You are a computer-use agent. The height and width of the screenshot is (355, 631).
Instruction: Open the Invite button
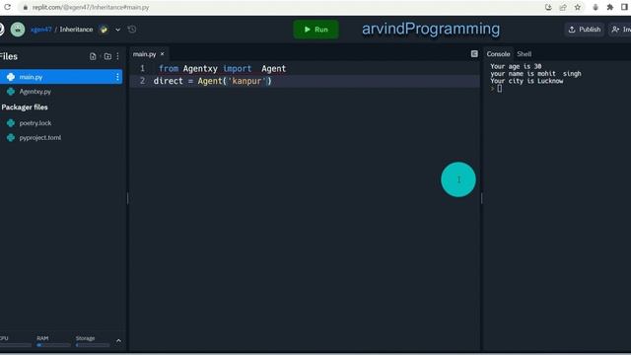(x=620, y=30)
